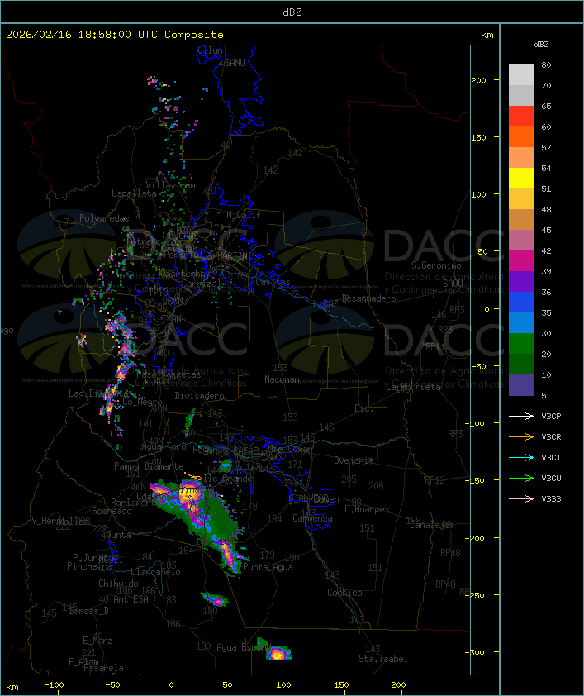Image resolution: width=584 pixels, height=696 pixels.
Task: Click the Carmensa map label
Action: point(312,518)
